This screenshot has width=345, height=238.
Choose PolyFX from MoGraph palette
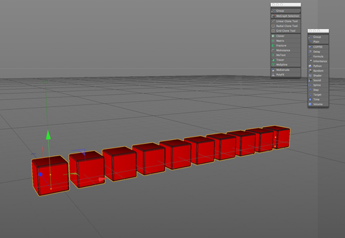(x=286, y=75)
